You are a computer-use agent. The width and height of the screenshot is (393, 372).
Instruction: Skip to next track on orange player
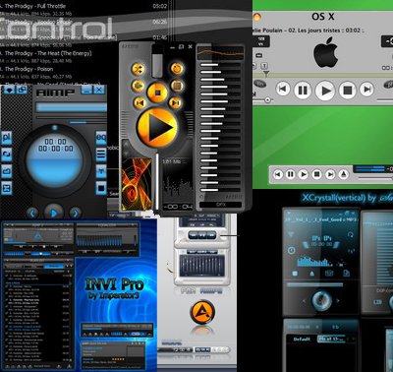point(175,103)
